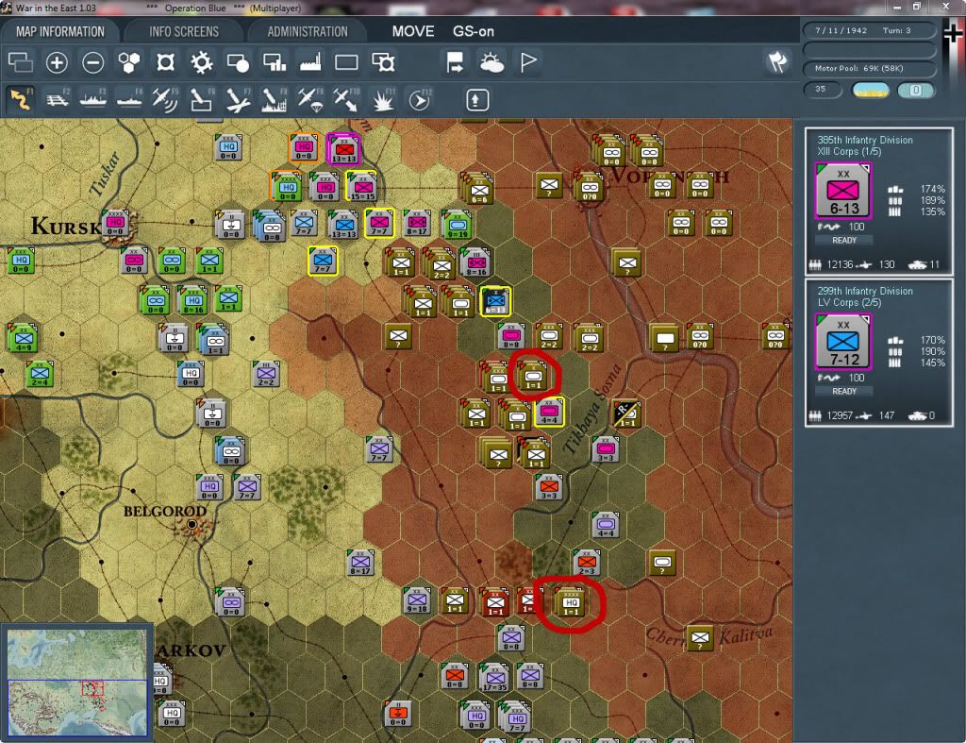Click the READY status of 299th Division
Viewport: 966px width, 743px height.
(x=844, y=392)
